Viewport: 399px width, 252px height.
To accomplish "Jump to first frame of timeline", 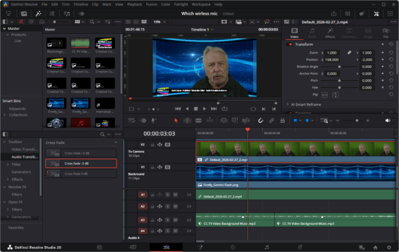I will pyautogui.click(x=178, y=108).
